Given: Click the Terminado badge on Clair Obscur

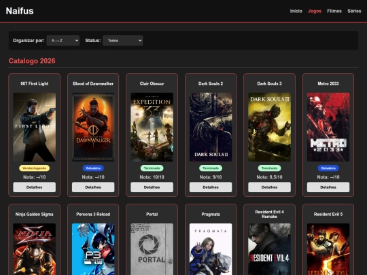Looking at the screenshot, I should [x=152, y=168].
